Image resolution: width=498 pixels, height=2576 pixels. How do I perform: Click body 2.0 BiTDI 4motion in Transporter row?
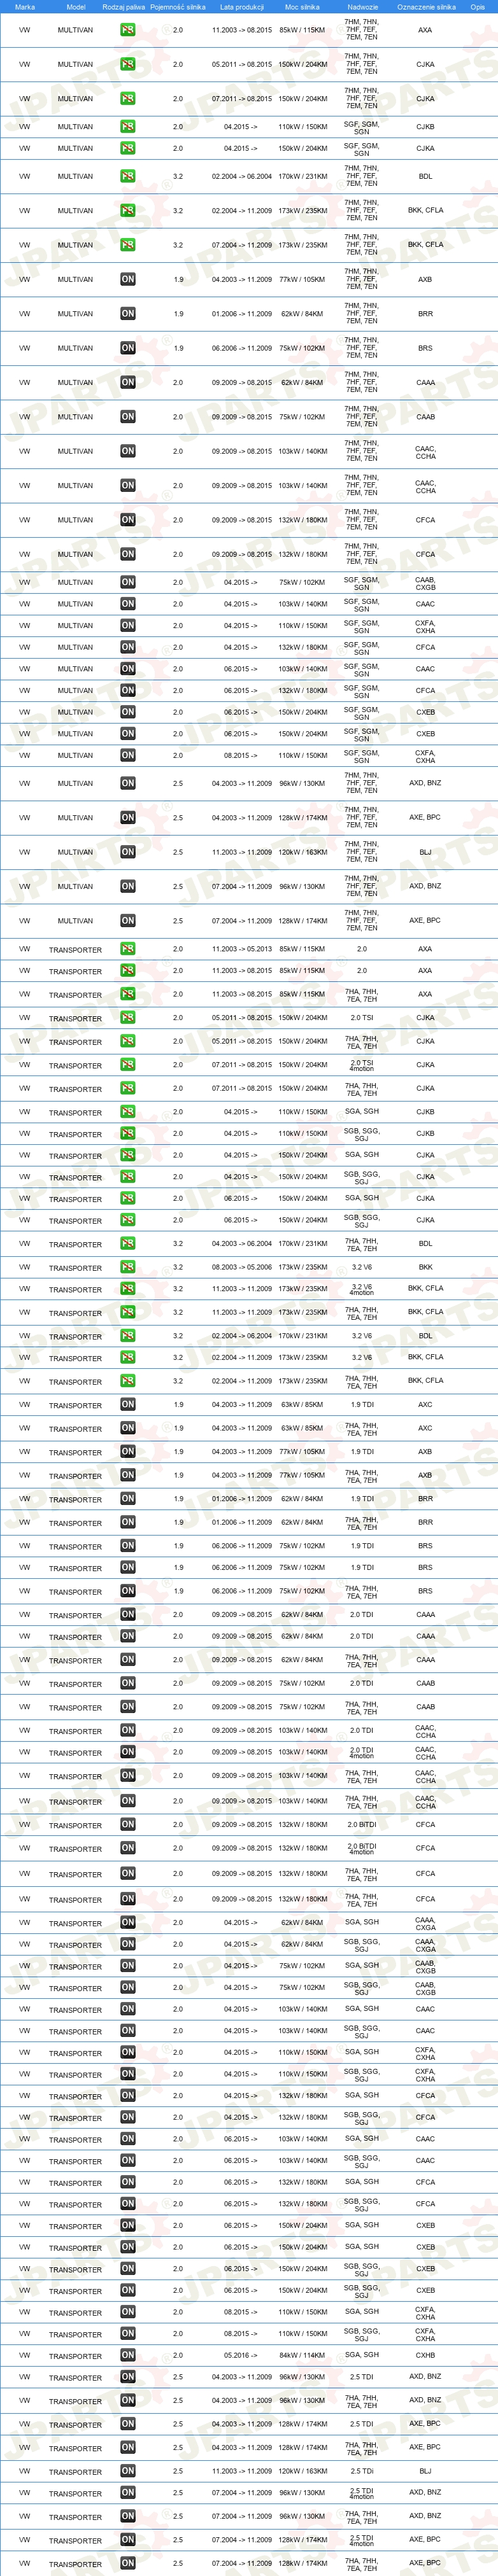coord(362,1848)
